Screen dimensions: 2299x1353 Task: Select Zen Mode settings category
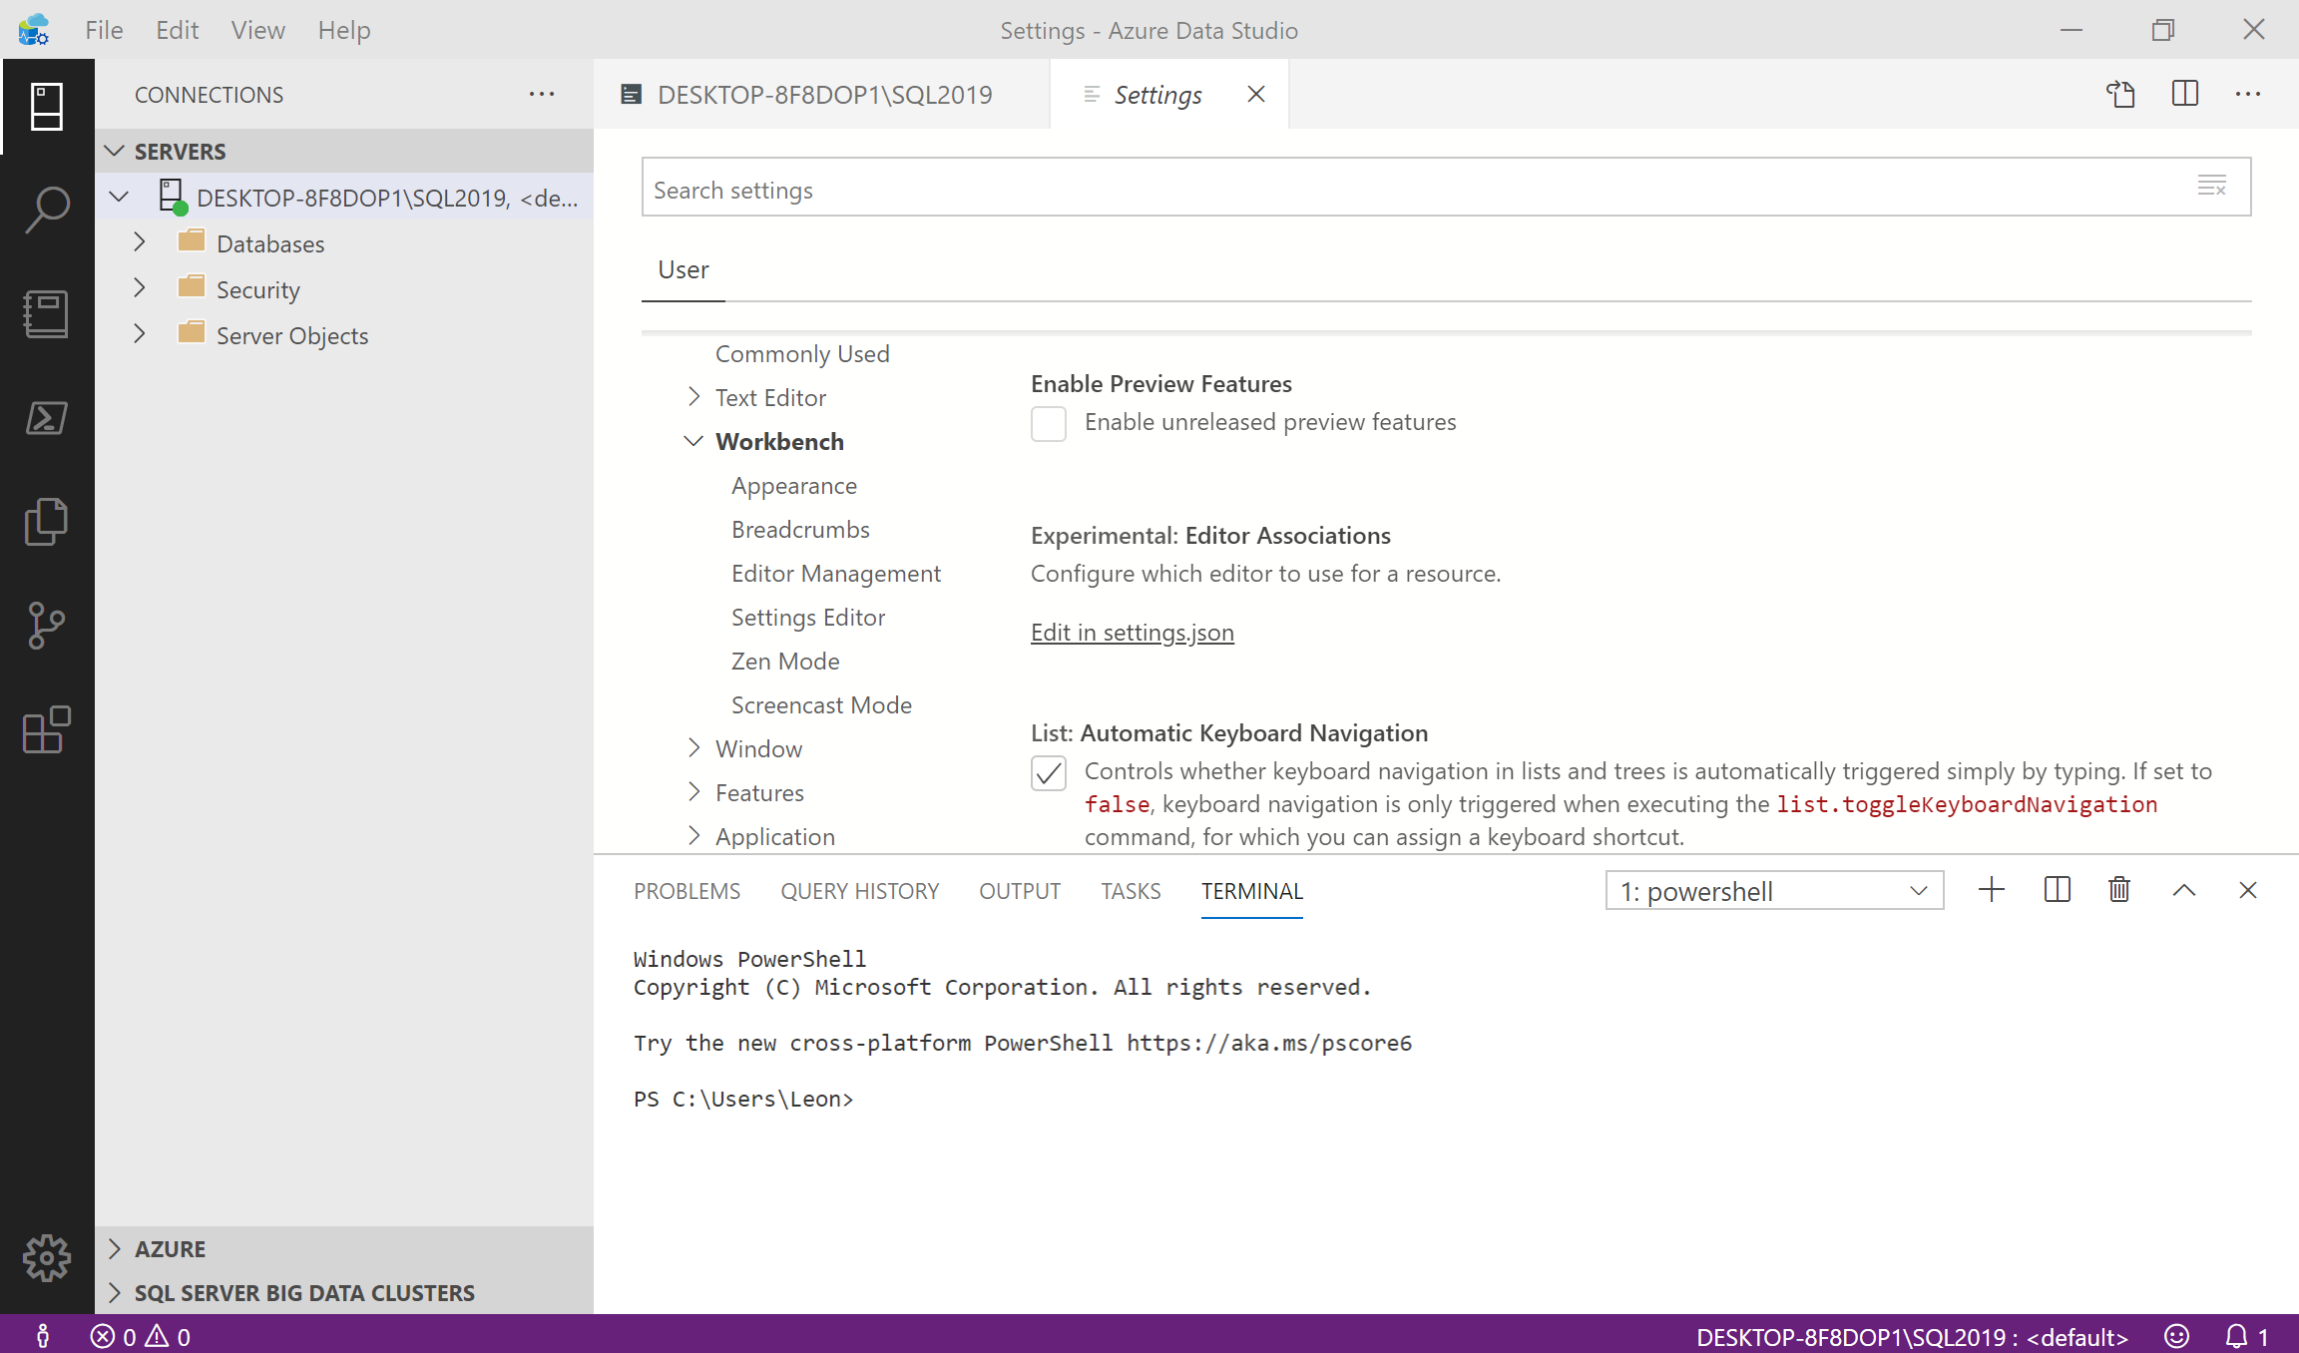(x=785, y=661)
